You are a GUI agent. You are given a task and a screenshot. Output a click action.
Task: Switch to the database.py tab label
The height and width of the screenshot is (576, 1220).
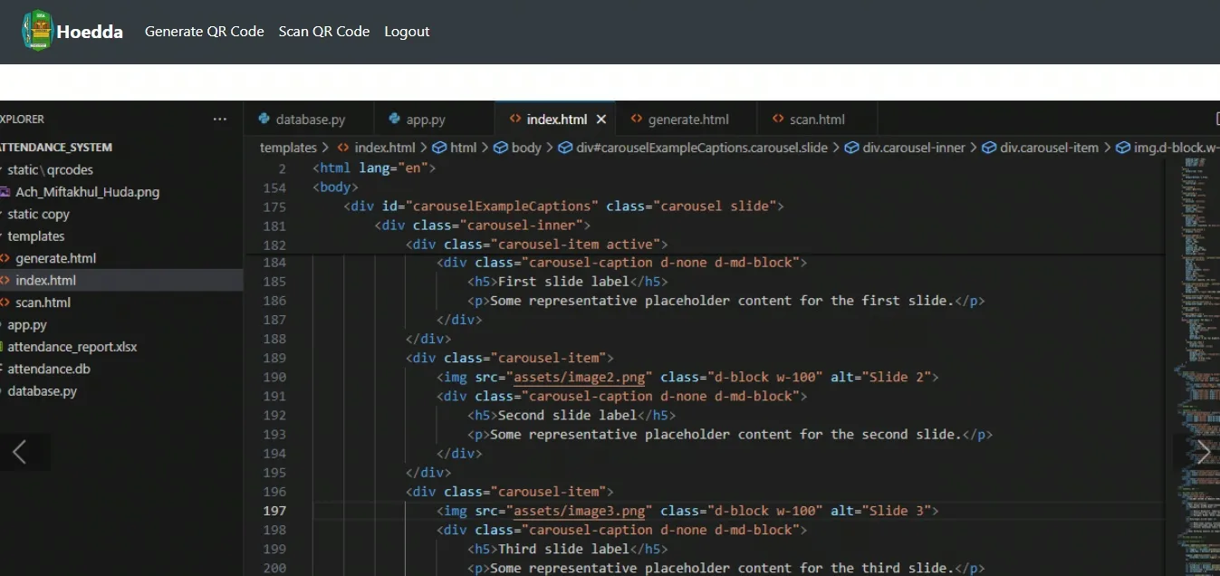click(311, 119)
